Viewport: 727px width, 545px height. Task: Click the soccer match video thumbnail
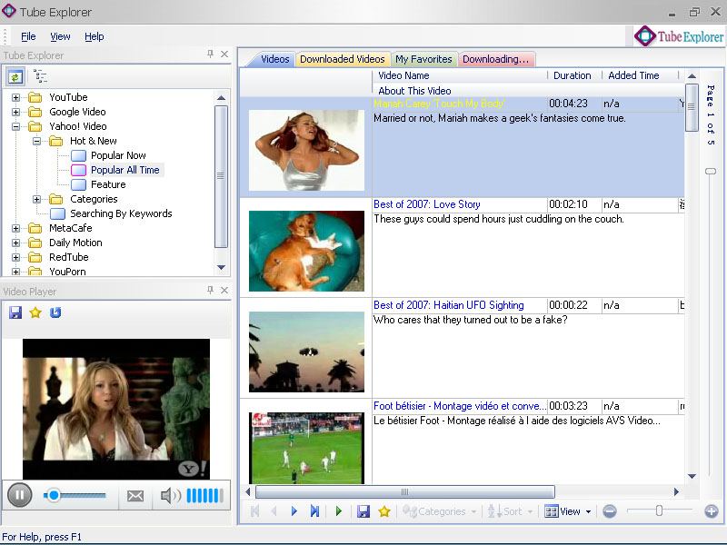306,448
